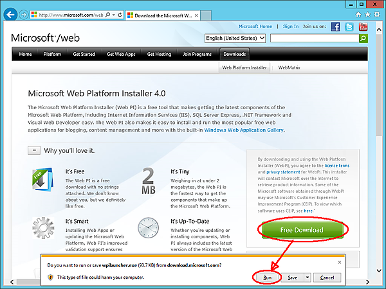Follow the Windows Web Application Gallery link

244,130
